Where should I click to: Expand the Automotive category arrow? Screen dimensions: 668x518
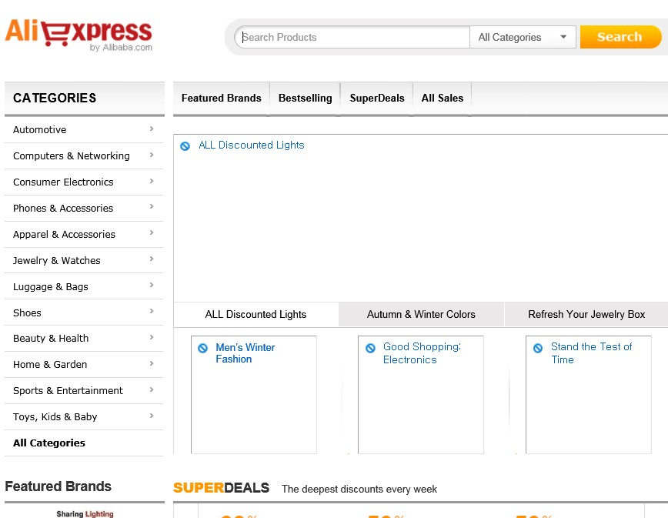point(152,129)
